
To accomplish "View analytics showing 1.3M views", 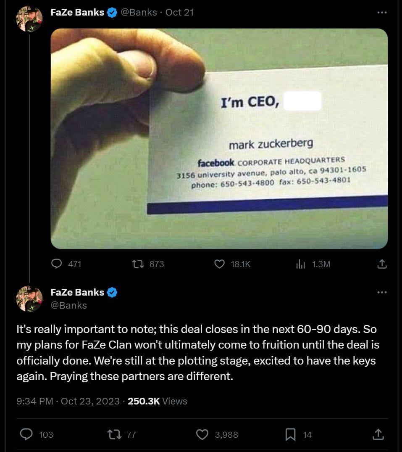I will pyautogui.click(x=300, y=264).
